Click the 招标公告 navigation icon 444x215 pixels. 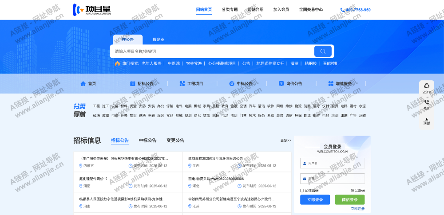[132, 83]
